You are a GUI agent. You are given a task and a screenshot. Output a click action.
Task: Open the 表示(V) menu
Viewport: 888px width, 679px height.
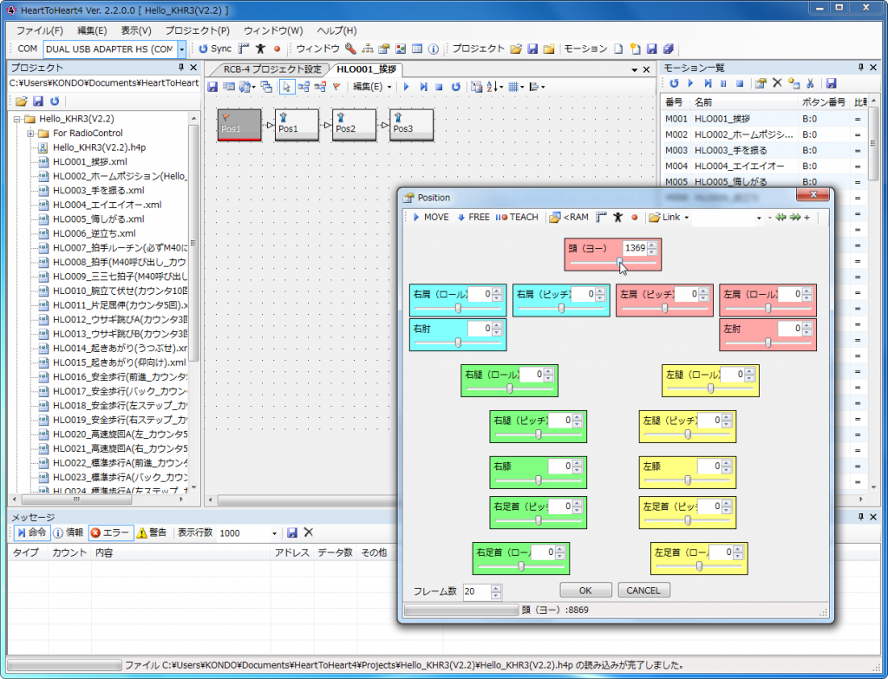pyautogui.click(x=136, y=30)
